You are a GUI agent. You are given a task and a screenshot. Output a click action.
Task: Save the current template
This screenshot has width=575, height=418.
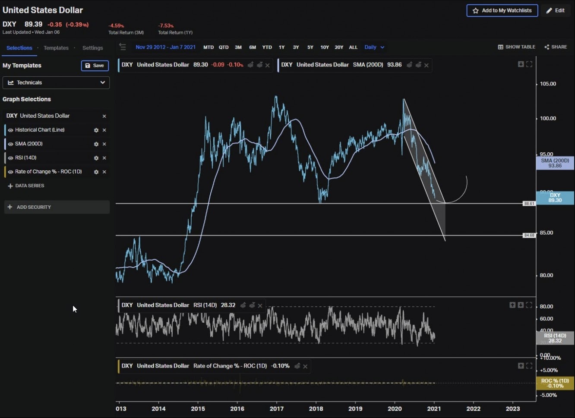point(95,66)
